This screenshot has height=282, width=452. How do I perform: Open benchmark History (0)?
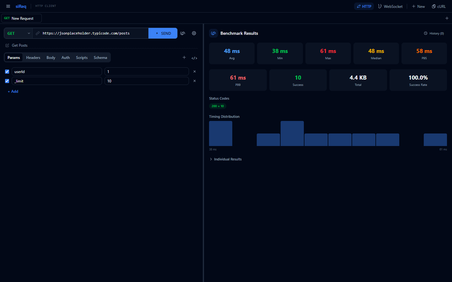[434, 33]
